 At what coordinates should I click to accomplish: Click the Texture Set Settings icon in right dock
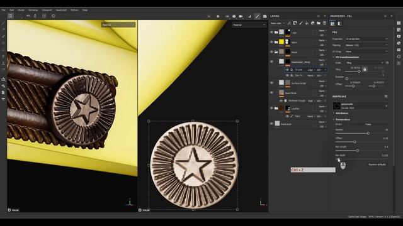[399, 30]
